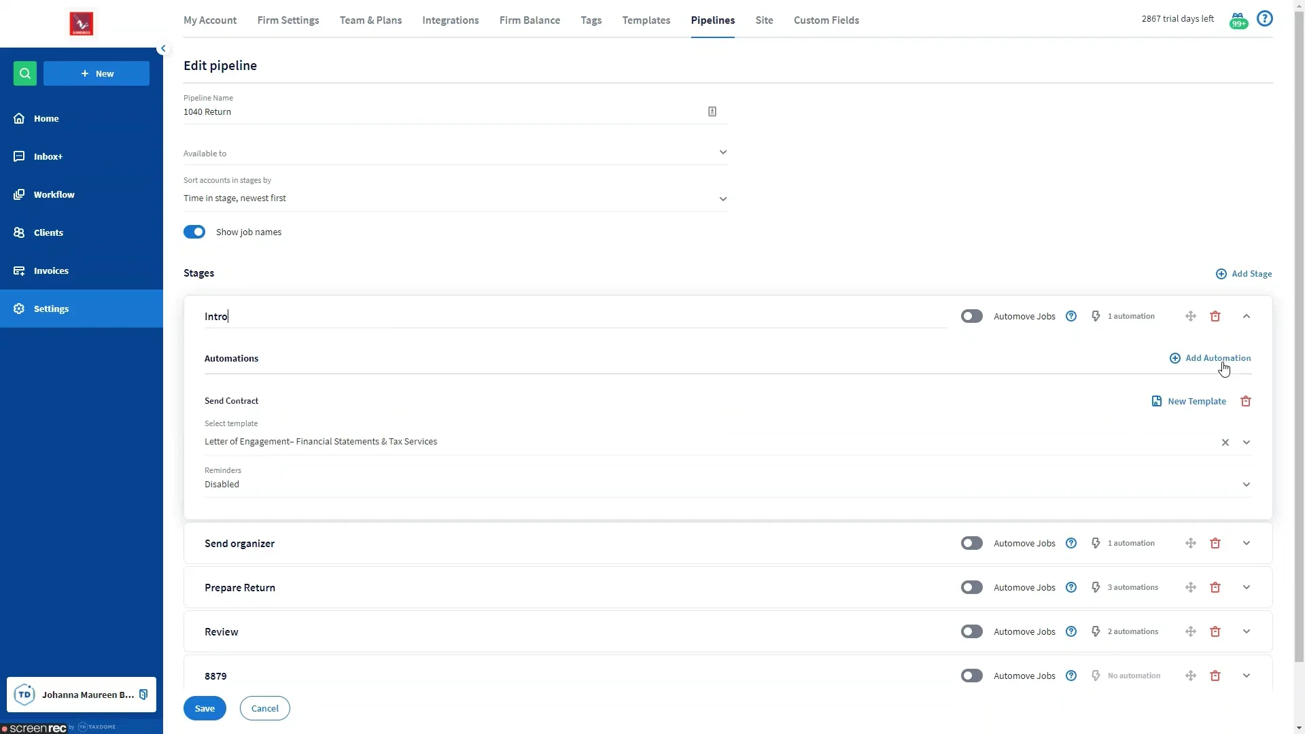Open Workflow in the sidebar
The image size is (1305, 734).
point(82,194)
